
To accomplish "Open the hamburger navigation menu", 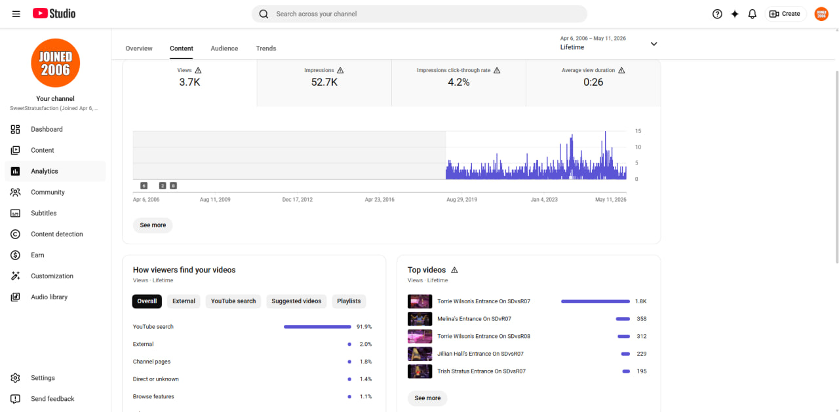I will (16, 14).
